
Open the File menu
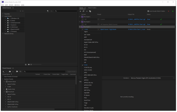(3, 5)
